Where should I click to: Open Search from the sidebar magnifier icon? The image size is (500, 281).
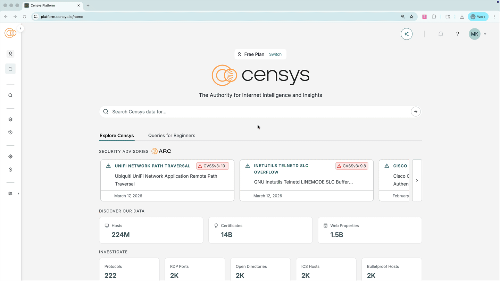pos(10,95)
